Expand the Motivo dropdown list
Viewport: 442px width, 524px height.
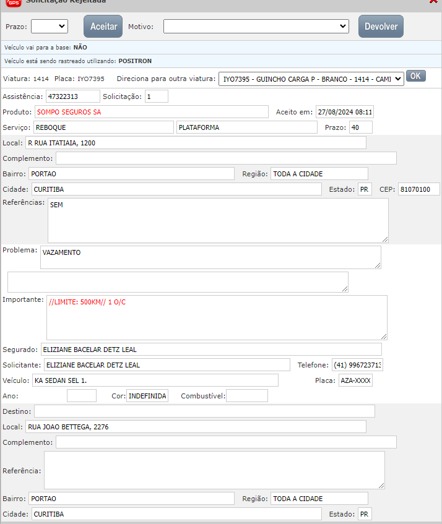[256, 26]
